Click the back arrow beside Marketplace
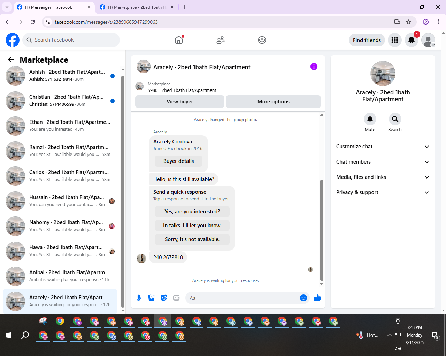Screen dimensions: 446x356 tap(11, 60)
